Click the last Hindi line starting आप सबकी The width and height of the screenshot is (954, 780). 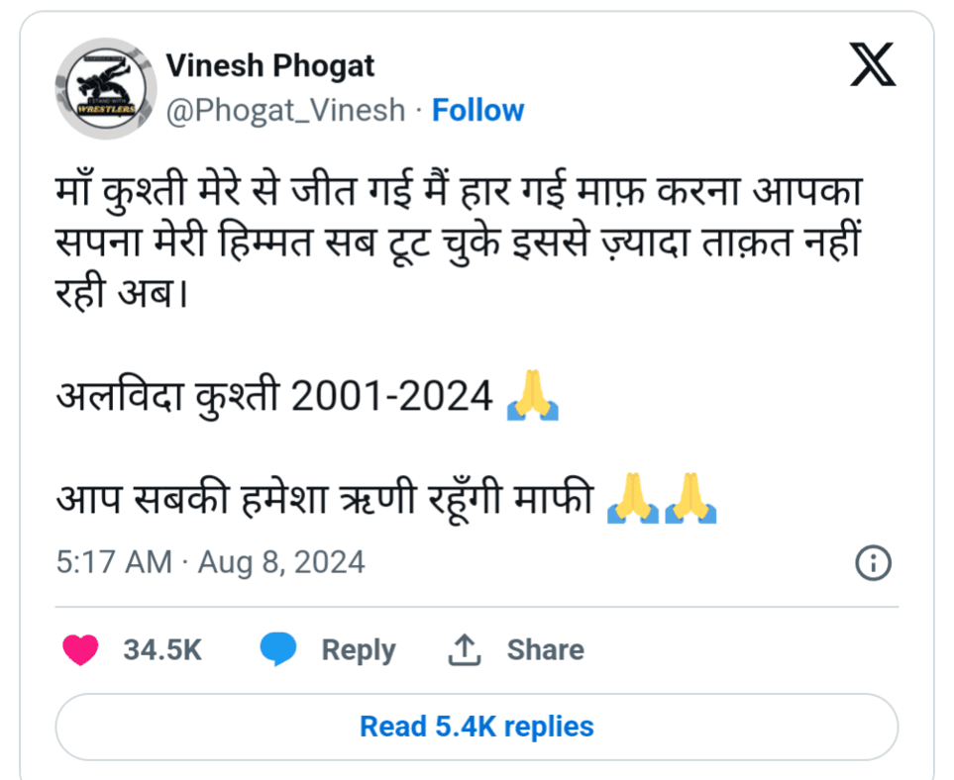coord(386,499)
